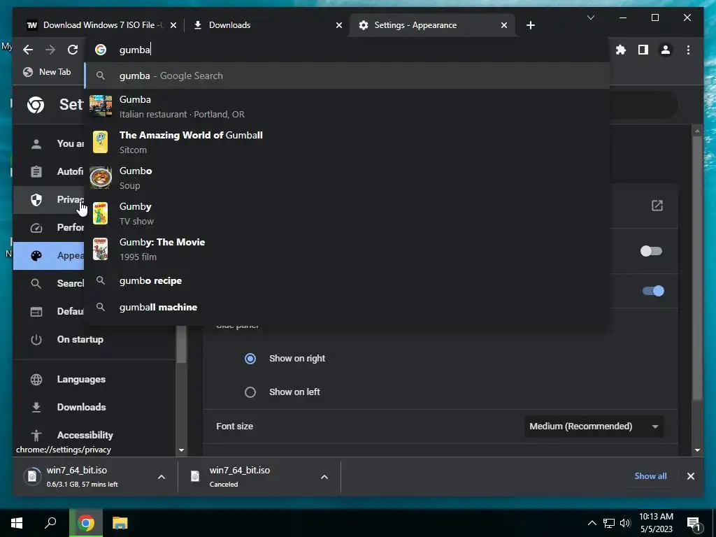The image size is (716, 537).
Task: Click the Privacy shield icon
Action: pyautogui.click(x=36, y=199)
